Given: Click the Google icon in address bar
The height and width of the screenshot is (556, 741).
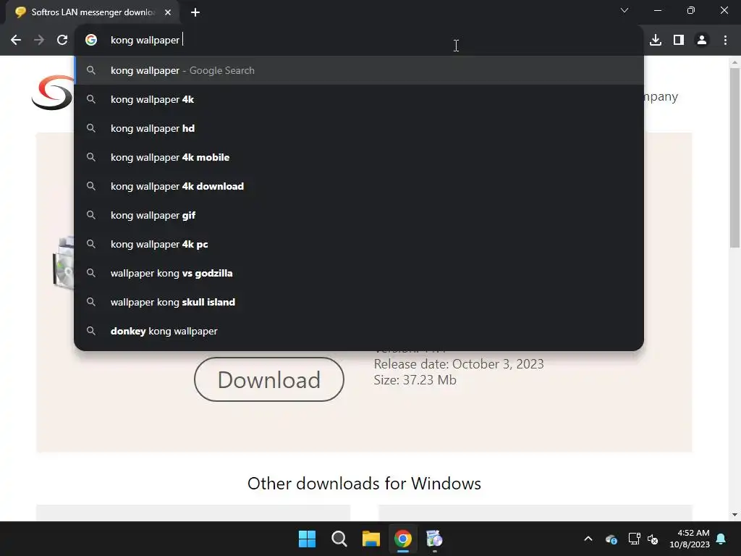Looking at the screenshot, I should [x=91, y=41].
